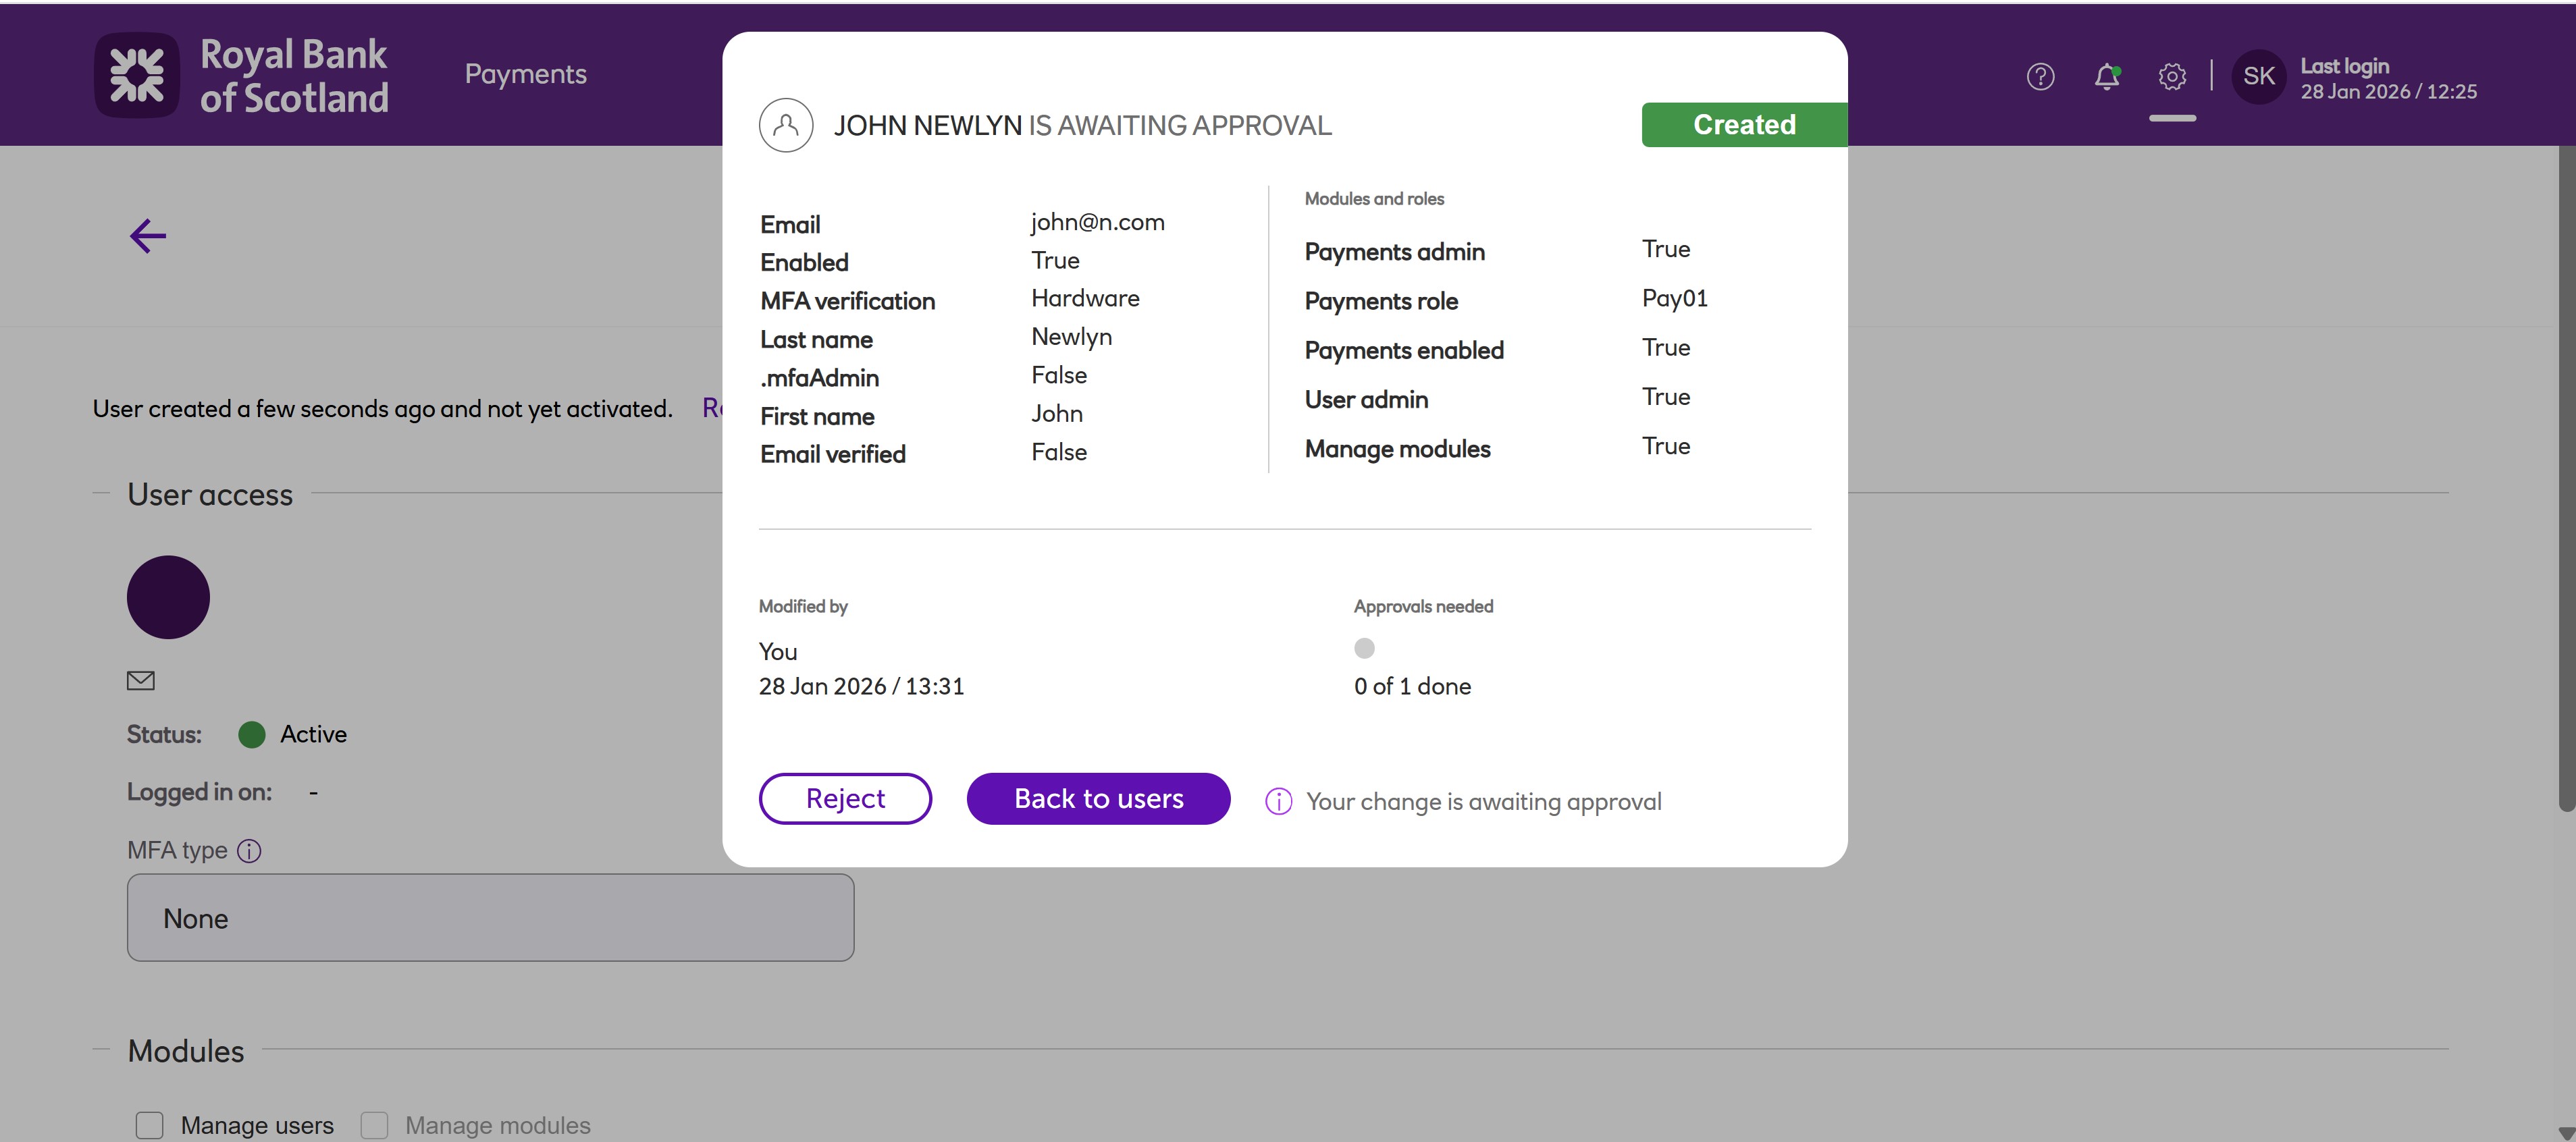Open the help question mark icon

(2040, 76)
